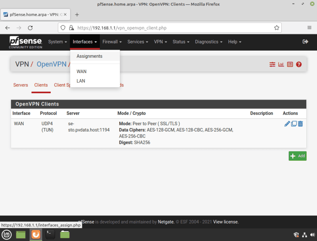Delete the OpenVPN client entry
Image resolution: width=317 pixels, height=241 pixels.
point(300,124)
